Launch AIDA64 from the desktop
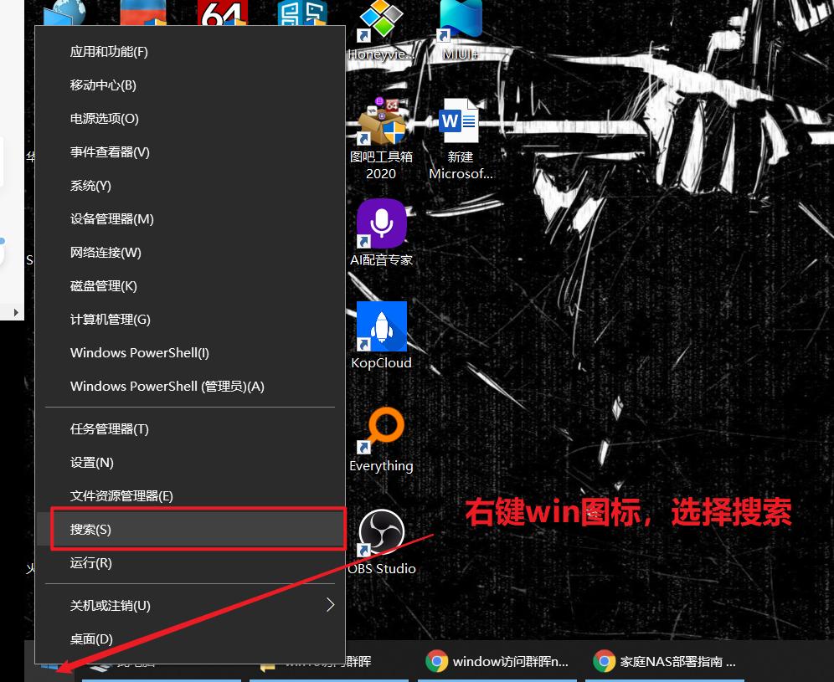The image size is (834, 682). click(x=222, y=14)
